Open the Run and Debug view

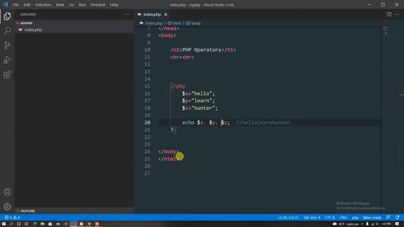pyautogui.click(x=7, y=60)
